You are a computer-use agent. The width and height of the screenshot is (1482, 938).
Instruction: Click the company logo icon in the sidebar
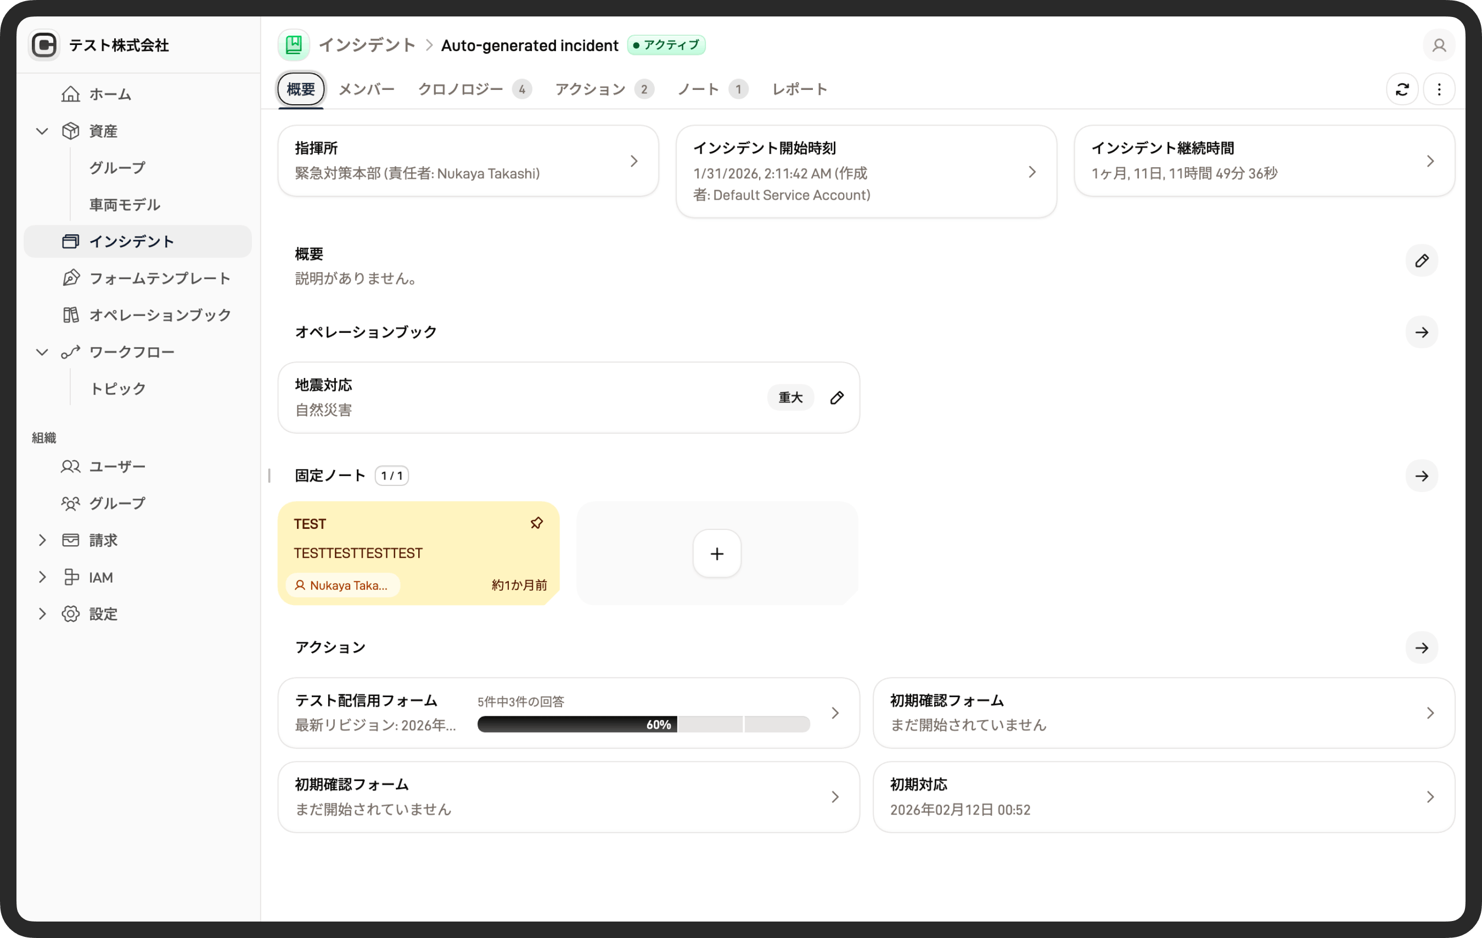point(44,46)
